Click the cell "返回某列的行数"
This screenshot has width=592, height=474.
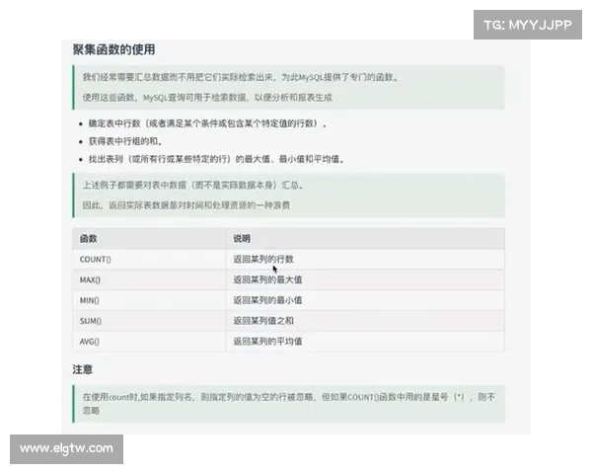click(x=365, y=260)
